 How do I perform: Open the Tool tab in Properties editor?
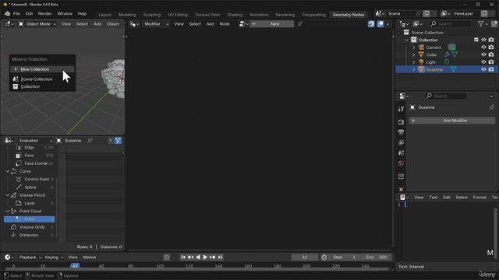pos(401,109)
